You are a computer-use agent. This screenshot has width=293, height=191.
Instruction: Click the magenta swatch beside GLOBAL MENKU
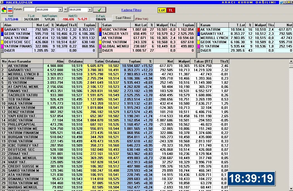pos(100,46)
